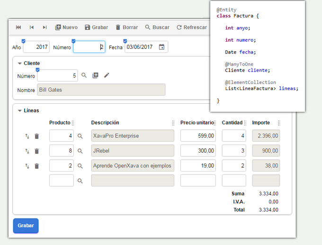
Task: Click the I.V.A. value 0,00
Action: (x=273, y=201)
